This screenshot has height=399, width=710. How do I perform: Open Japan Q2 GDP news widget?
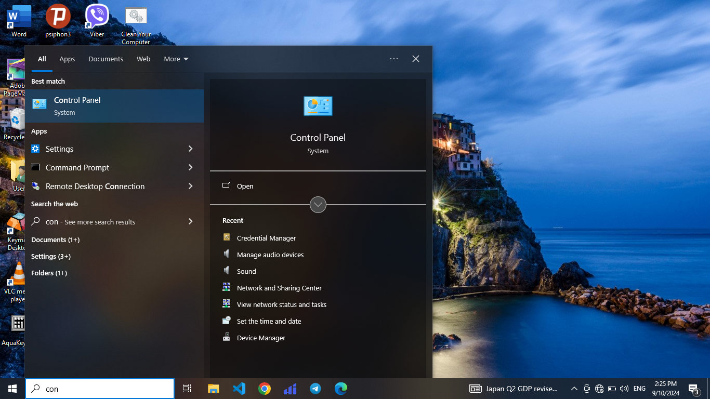coord(514,389)
